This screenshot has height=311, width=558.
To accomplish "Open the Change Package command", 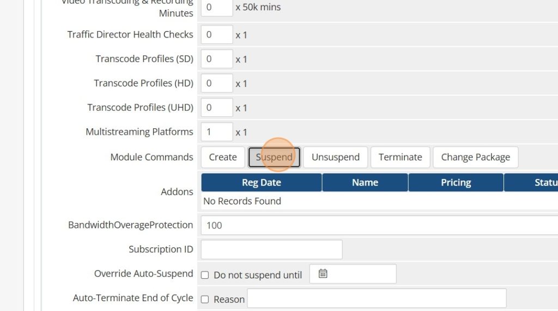I will [x=475, y=157].
